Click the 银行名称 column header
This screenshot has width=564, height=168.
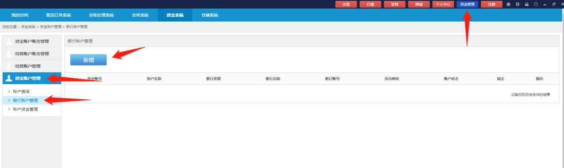click(x=273, y=79)
